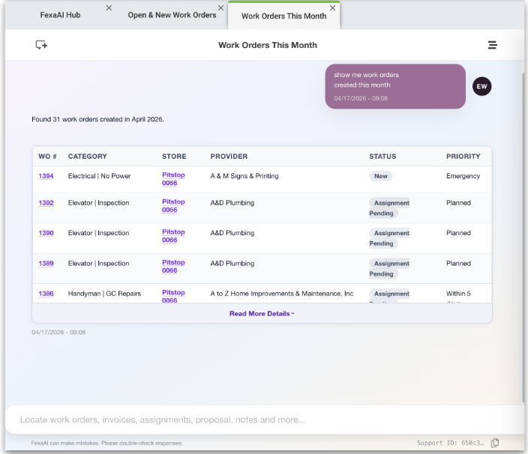Image resolution: width=528 pixels, height=454 pixels.
Task: Close the FexaAI Hub tab
Action: [109, 8]
